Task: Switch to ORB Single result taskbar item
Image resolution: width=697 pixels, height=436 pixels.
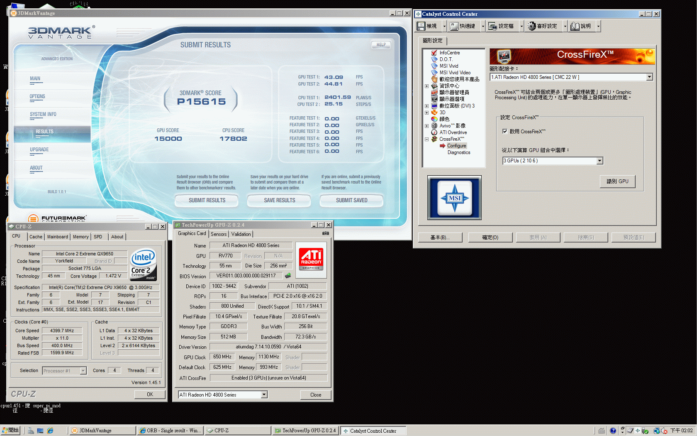Action: (170, 431)
